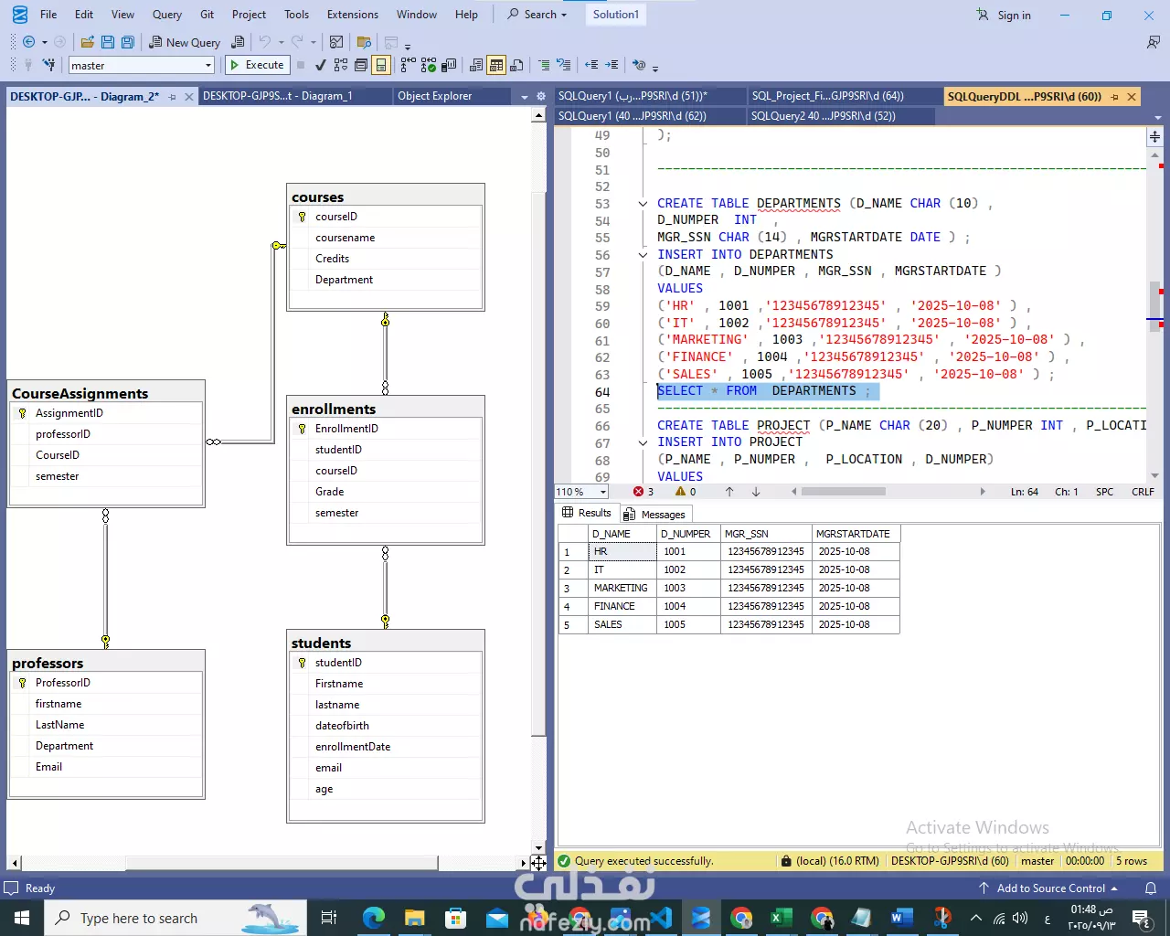Specify values for template parameters
The width and height of the screenshot is (1170, 936).
(639, 65)
